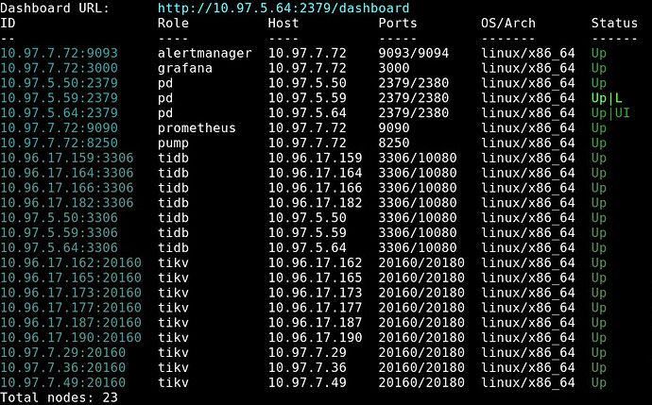Select node ID 10.96.17.190:20160
The height and width of the screenshot is (405, 652).
tap(71, 337)
